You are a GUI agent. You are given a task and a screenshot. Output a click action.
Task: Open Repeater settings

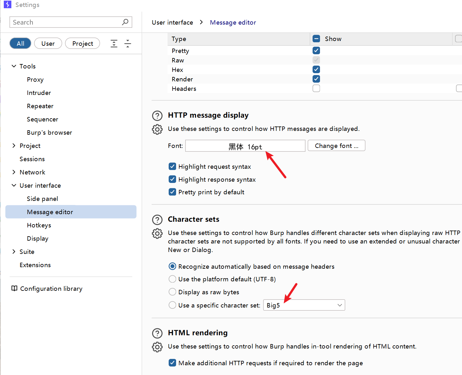click(40, 106)
